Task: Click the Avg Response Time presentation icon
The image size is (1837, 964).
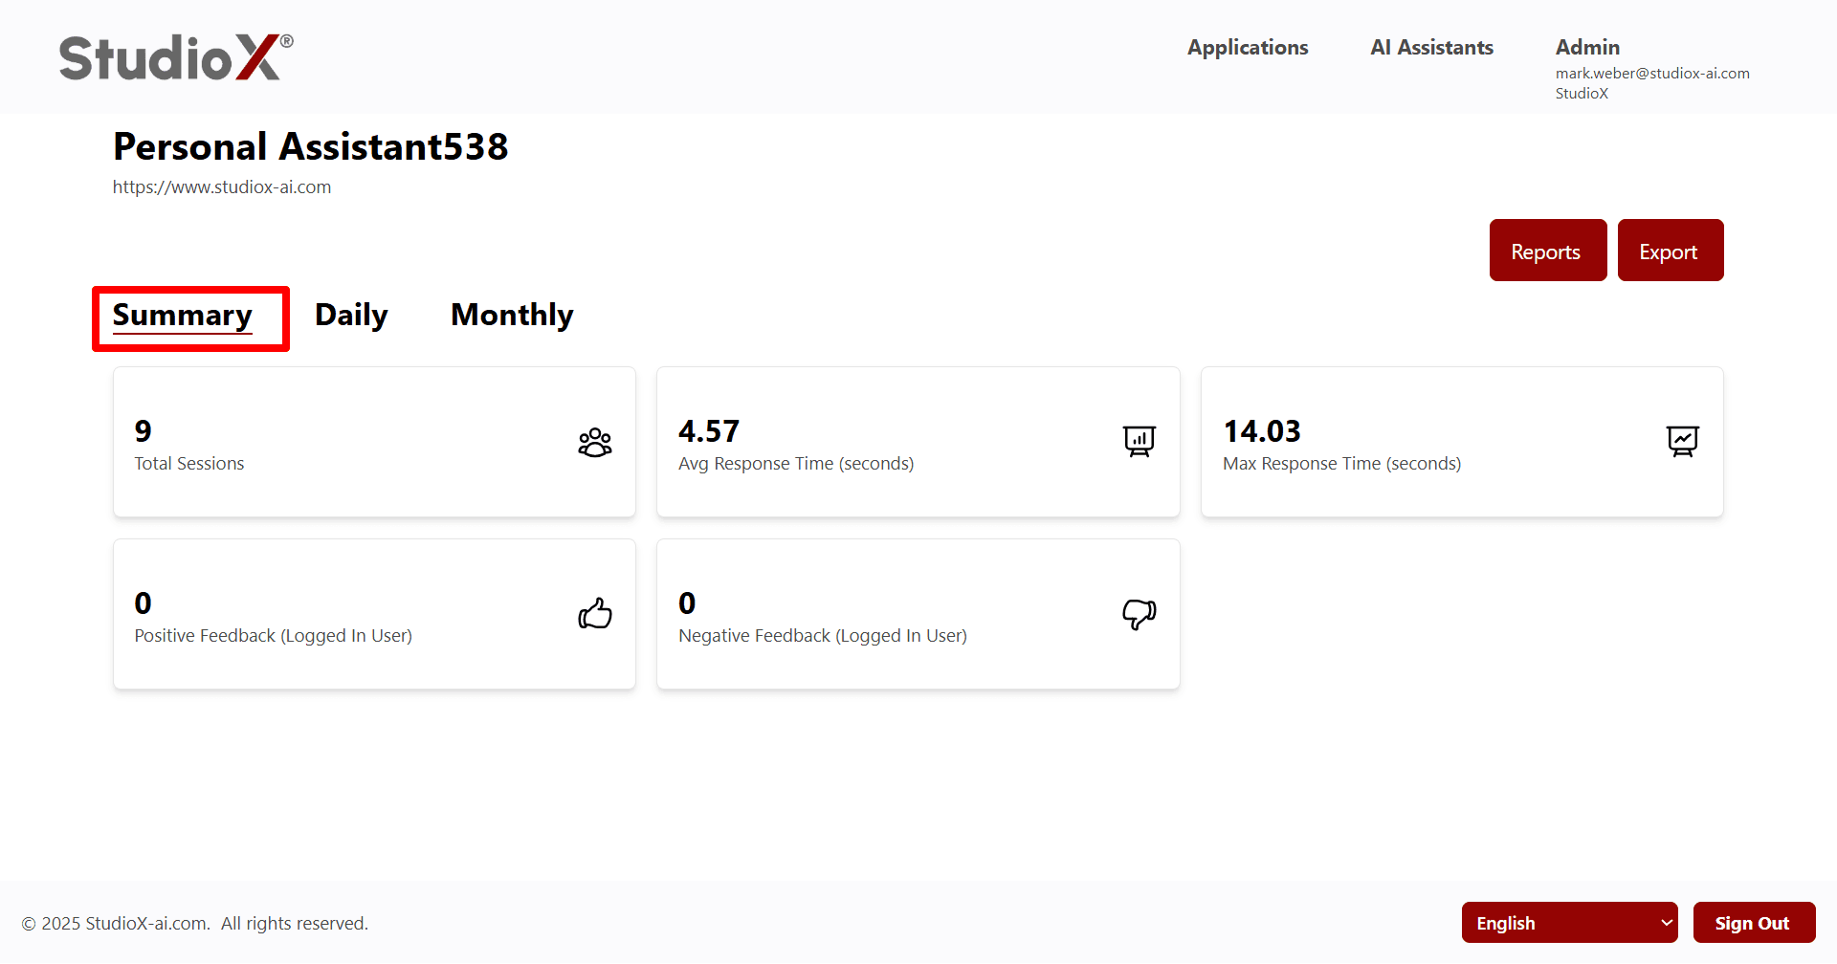Action: [1139, 441]
